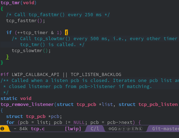Click the NULL keyword in for loop
Image resolution: width=179 pixels, height=138 pixels.
tap(79, 123)
